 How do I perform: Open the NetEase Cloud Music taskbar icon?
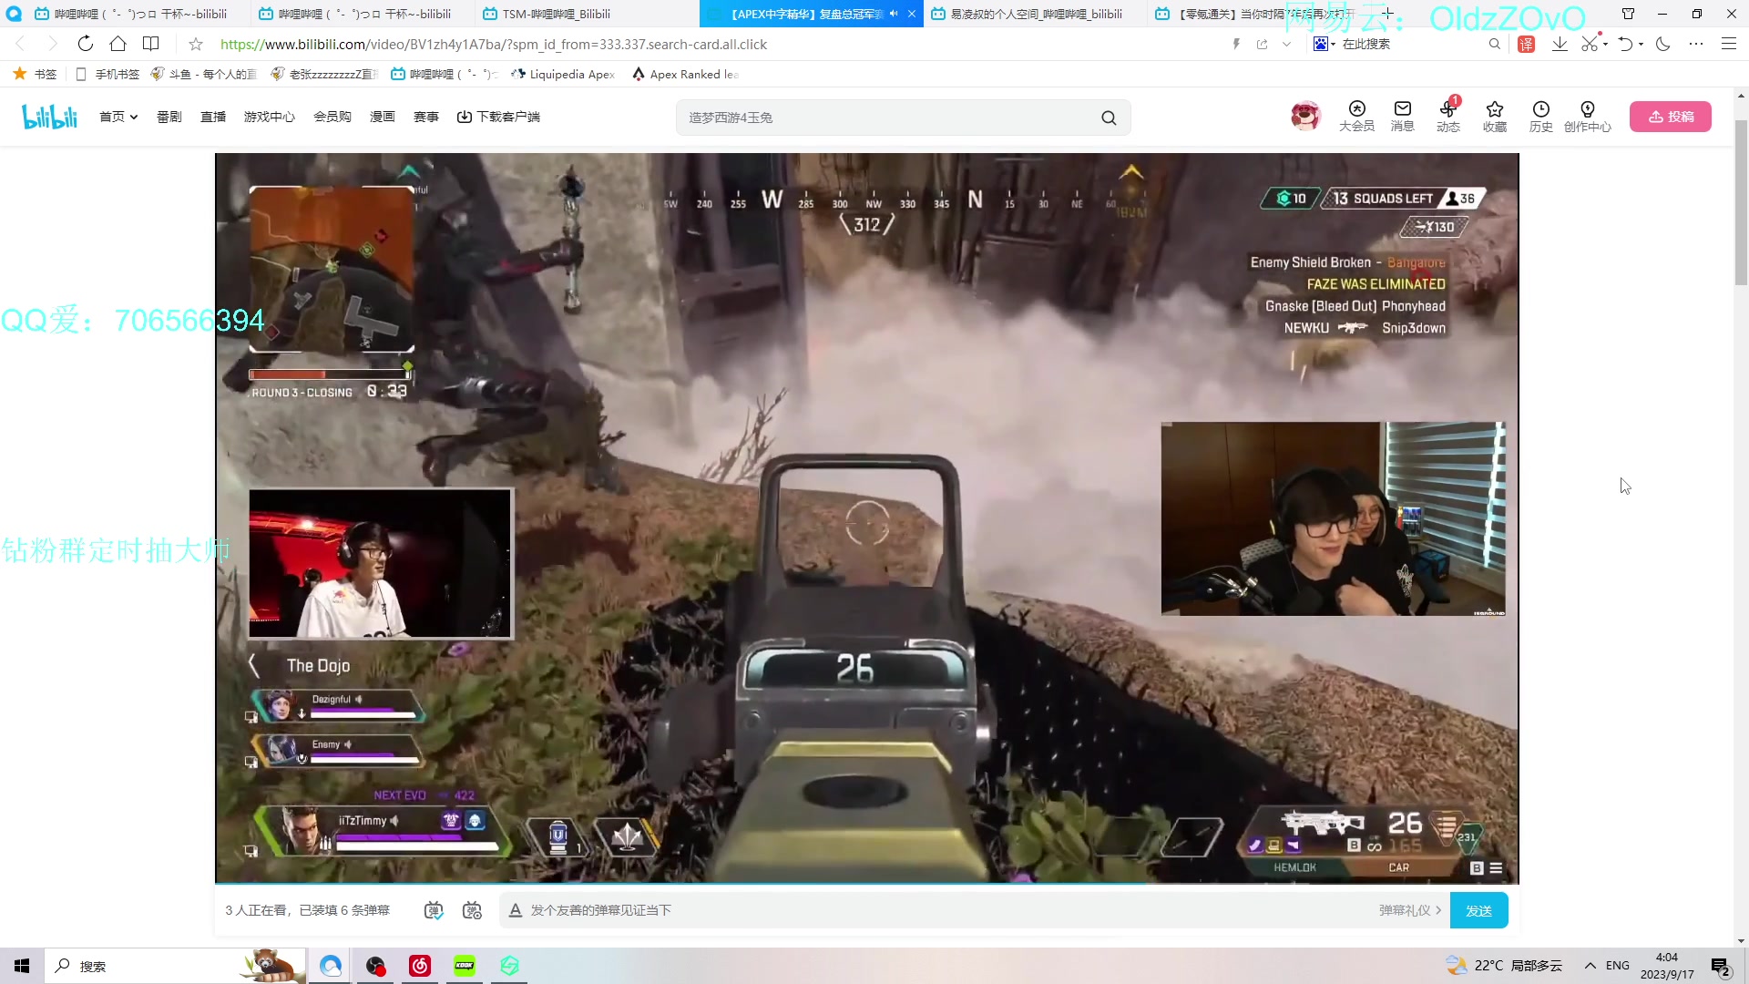click(420, 966)
